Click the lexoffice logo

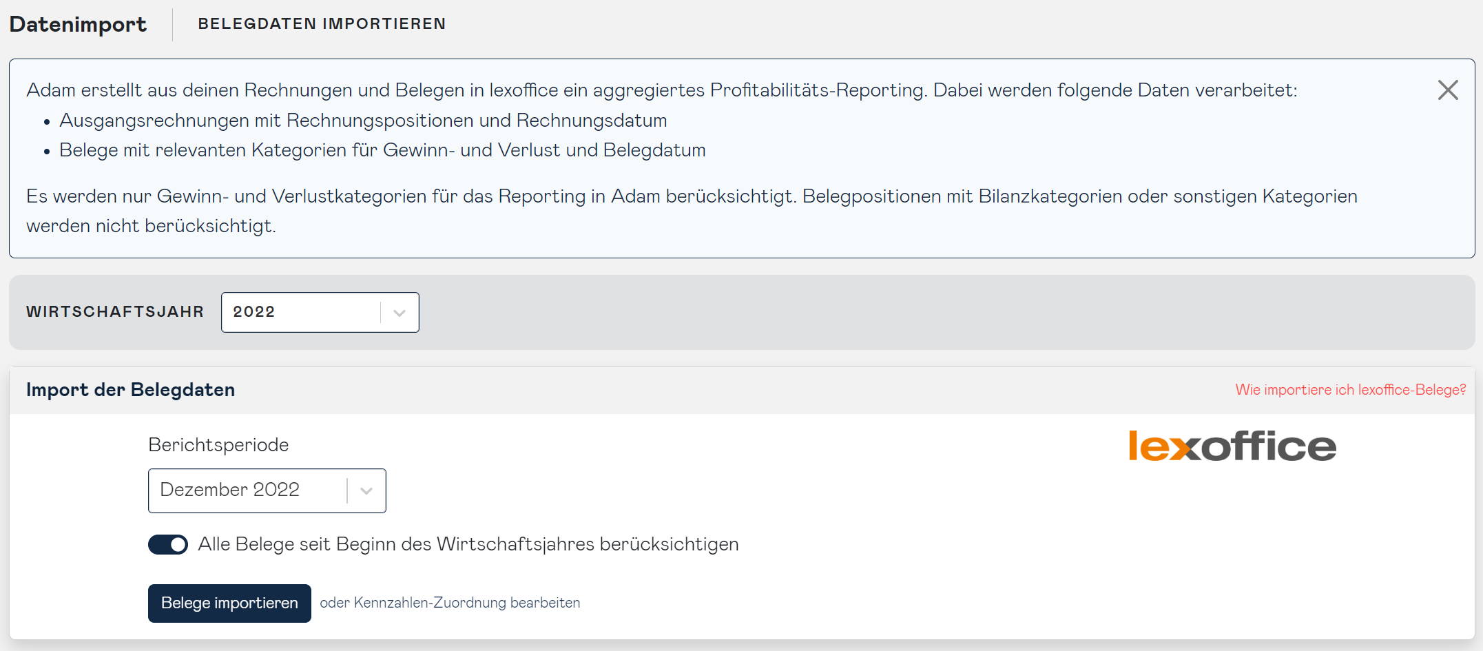1232,446
